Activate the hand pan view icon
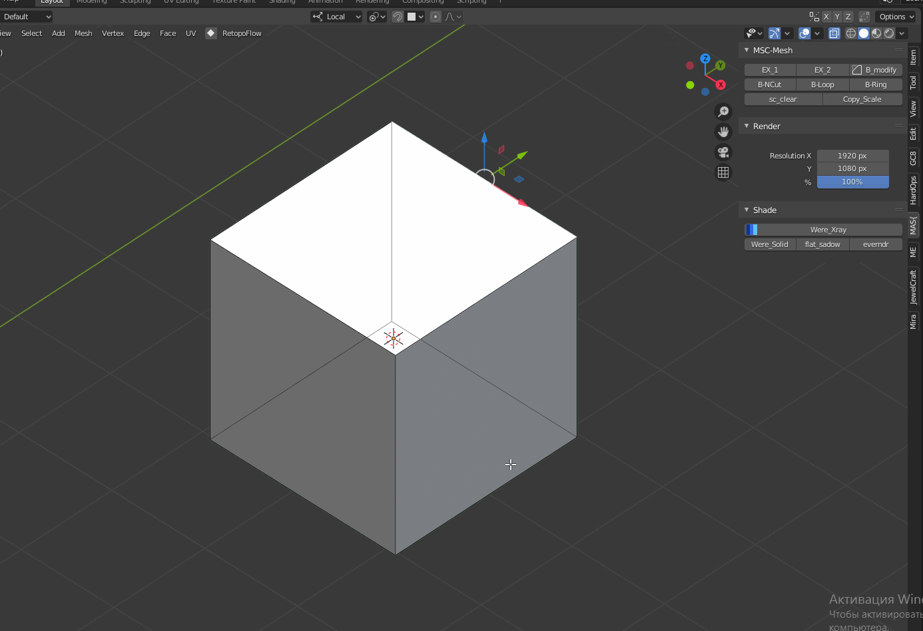 click(x=723, y=132)
